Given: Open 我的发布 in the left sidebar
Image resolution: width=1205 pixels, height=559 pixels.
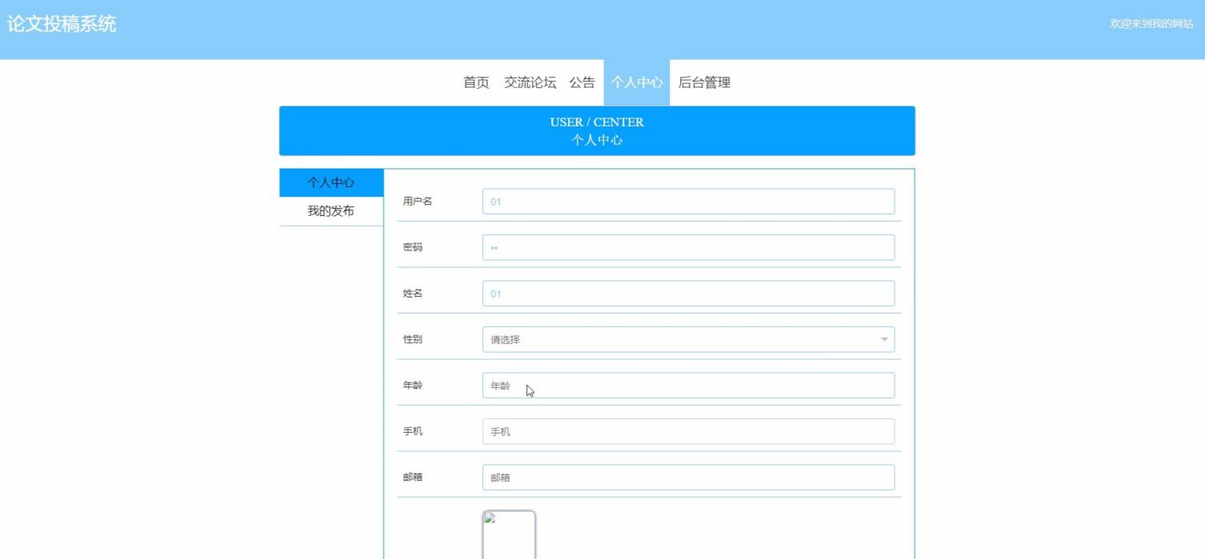Looking at the screenshot, I should pos(331,212).
